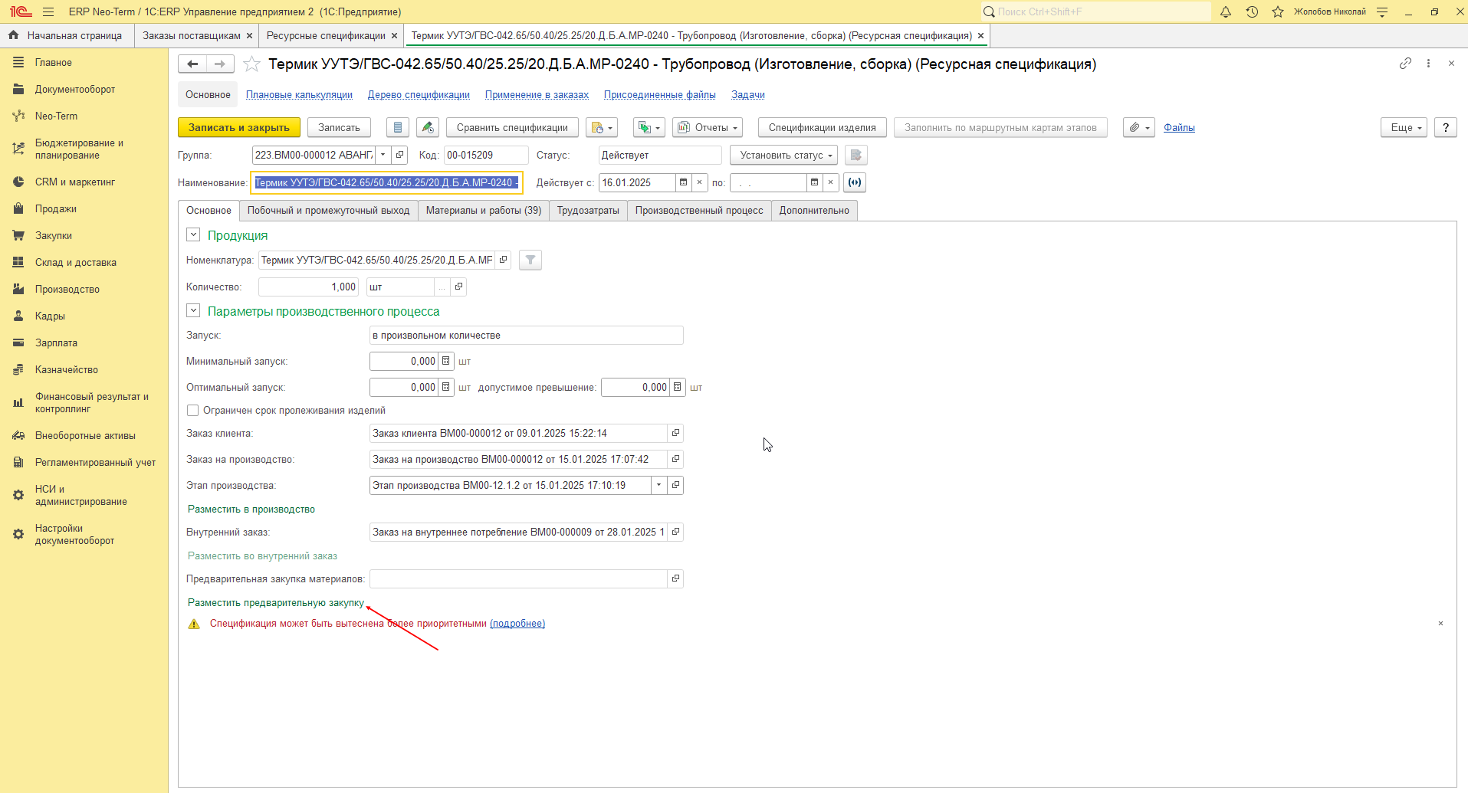Open Побочный и промежуточный выход tab
The height and width of the screenshot is (793, 1468).
click(x=328, y=211)
